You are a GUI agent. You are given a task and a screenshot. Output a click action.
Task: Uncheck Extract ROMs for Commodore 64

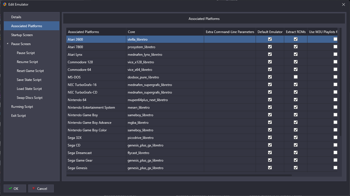coord(296,69)
